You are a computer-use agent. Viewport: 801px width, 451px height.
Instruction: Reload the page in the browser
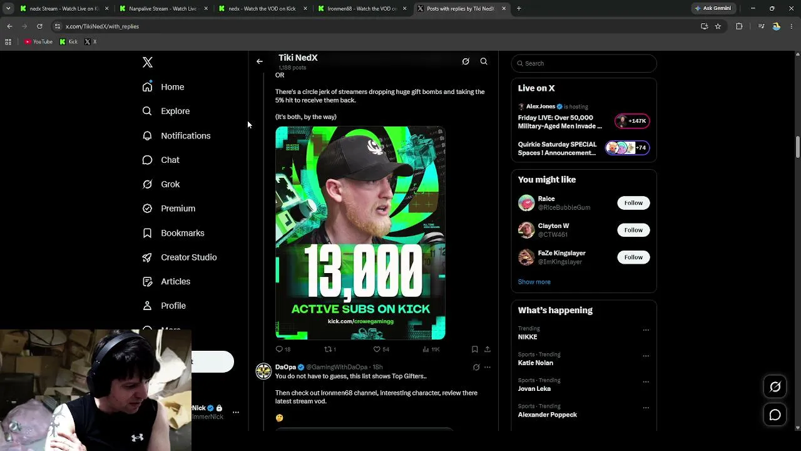click(39, 26)
